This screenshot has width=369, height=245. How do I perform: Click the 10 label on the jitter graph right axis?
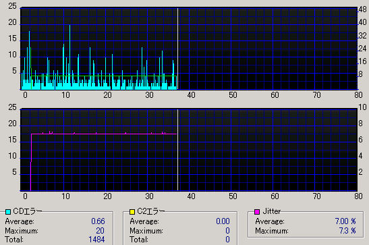[x=362, y=107]
